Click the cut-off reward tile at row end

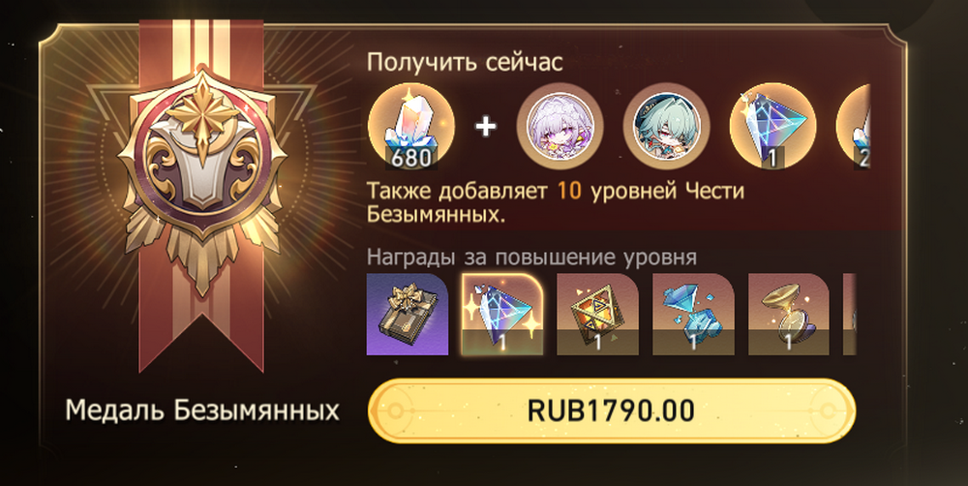[x=850, y=315]
